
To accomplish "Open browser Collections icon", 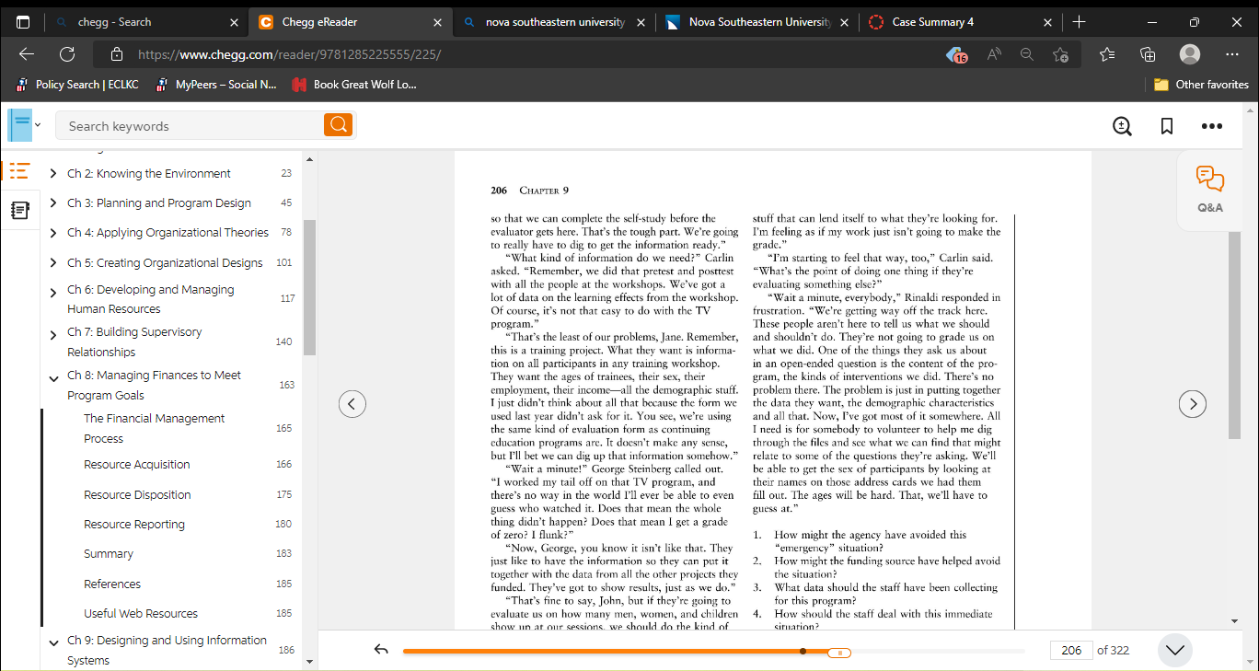I will [x=1148, y=54].
